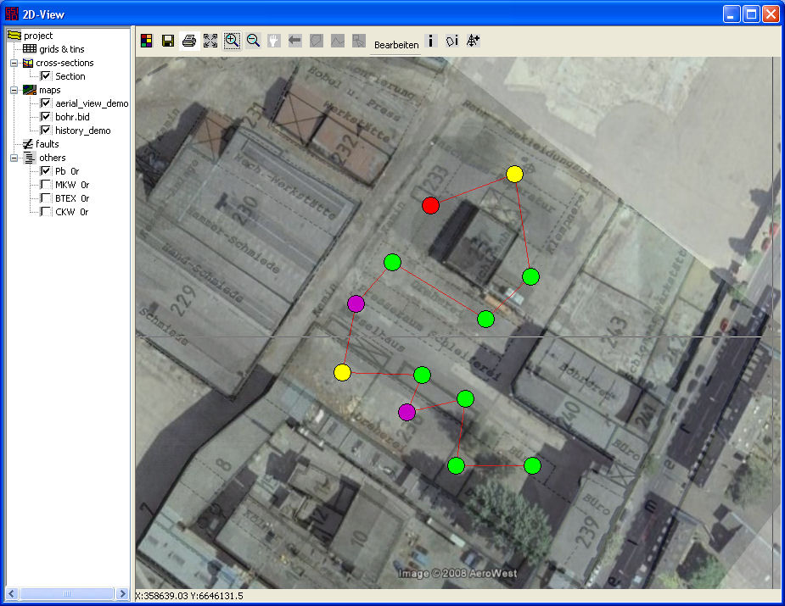Open the Bearbeiten menu
The width and height of the screenshot is (785, 606).
pyautogui.click(x=396, y=45)
